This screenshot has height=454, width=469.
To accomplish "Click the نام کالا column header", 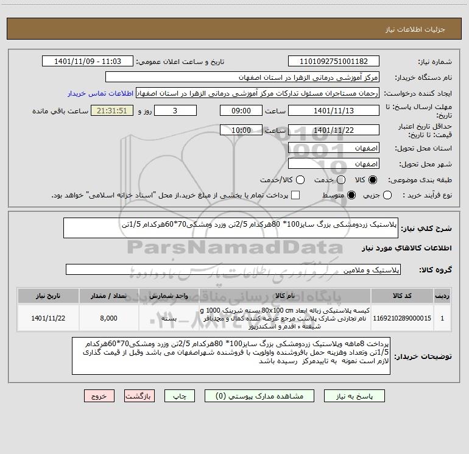I will click(285, 296).
